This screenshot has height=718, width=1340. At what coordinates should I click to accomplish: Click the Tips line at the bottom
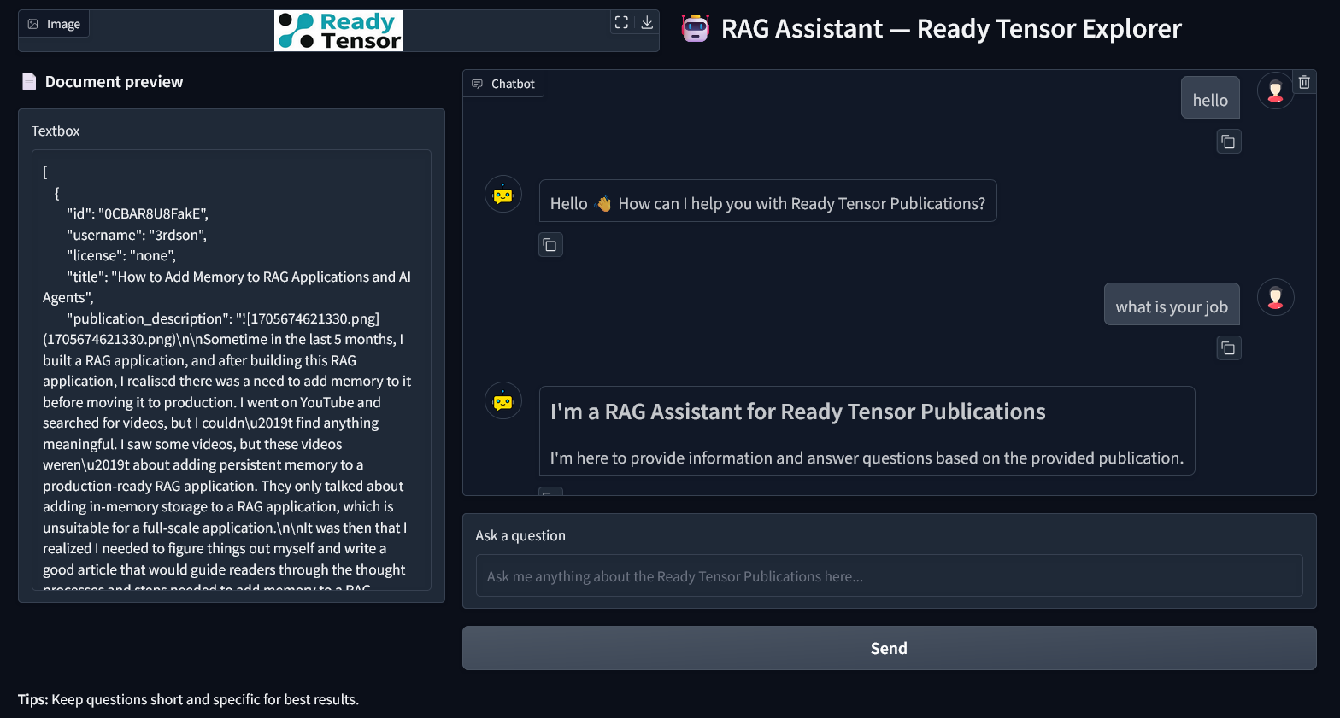pyautogui.click(x=188, y=699)
